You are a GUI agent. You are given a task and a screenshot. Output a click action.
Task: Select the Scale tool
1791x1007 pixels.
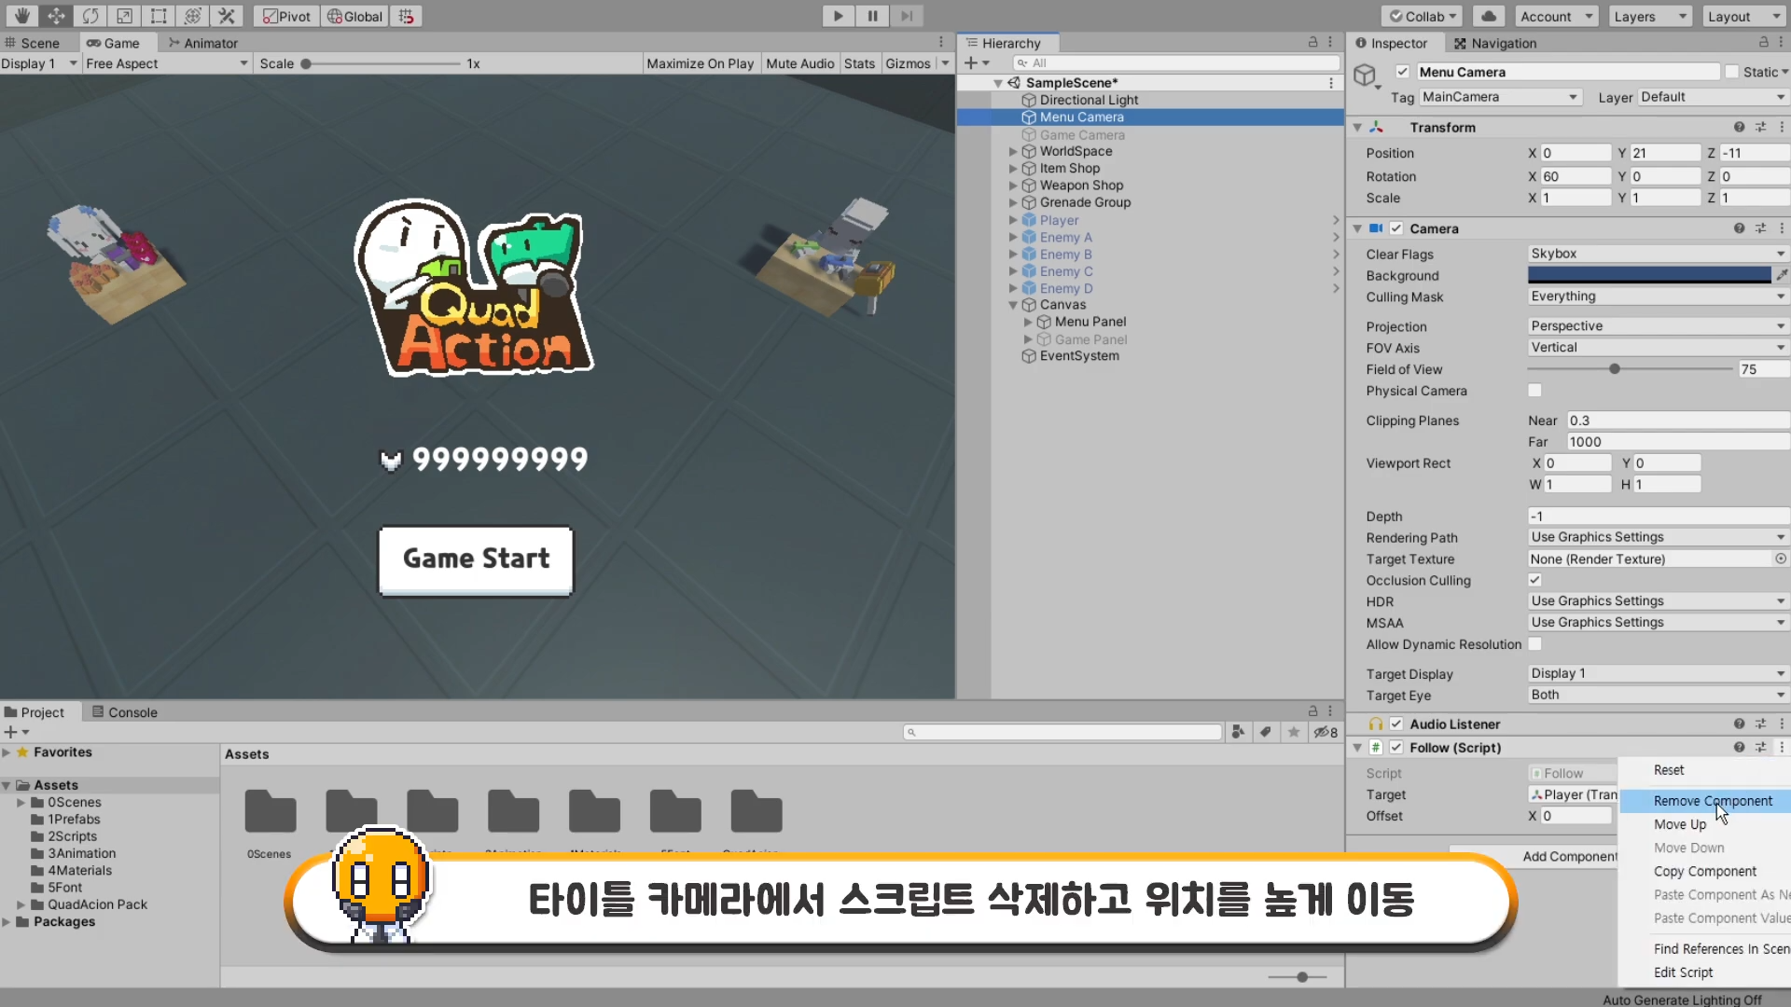tap(124, 16)
